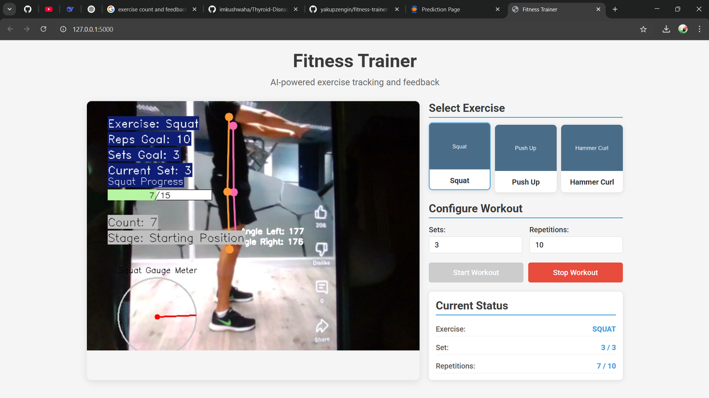Click the like thumbs-up icon in video
The image size is (709, 398).
(x=321, y=213)
